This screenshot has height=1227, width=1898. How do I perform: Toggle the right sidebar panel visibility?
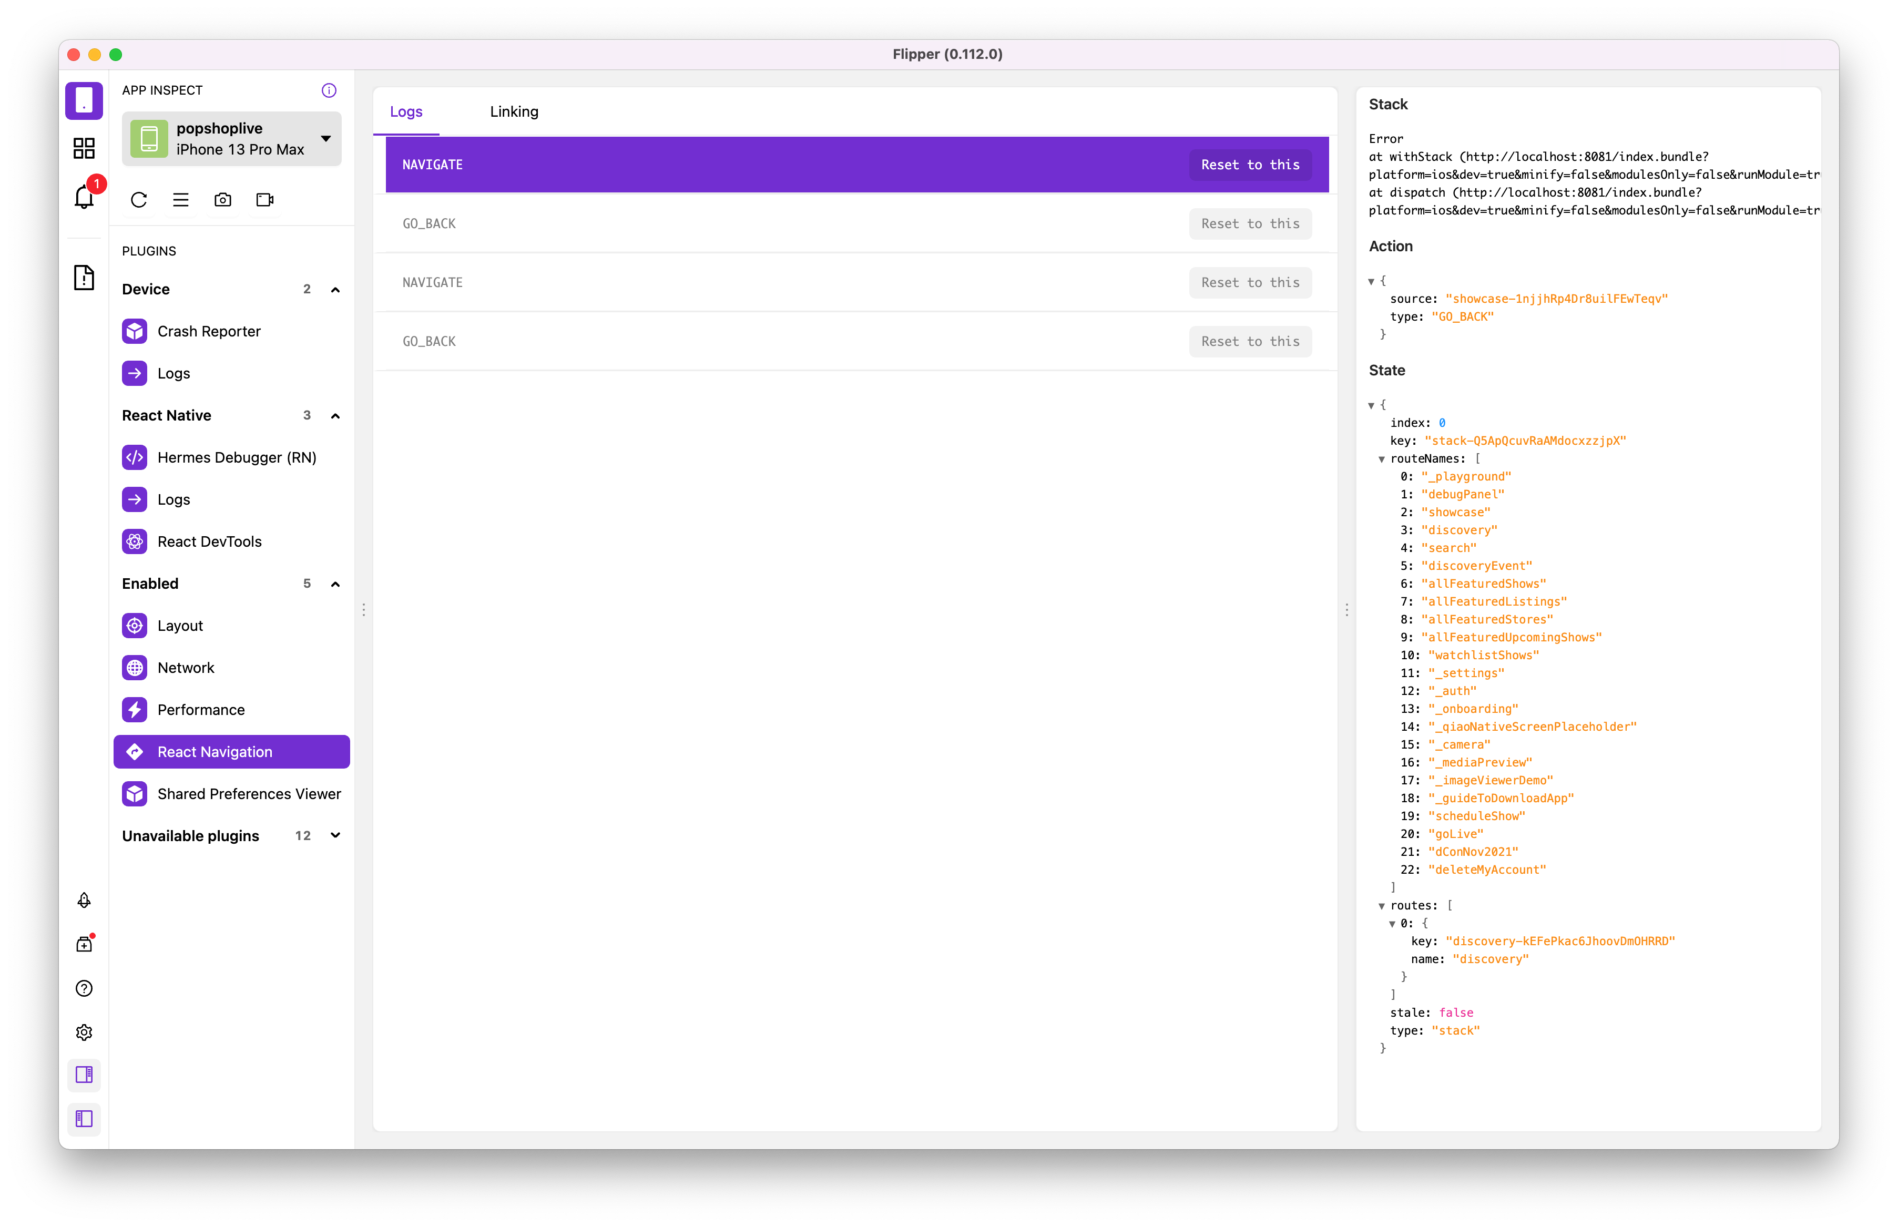85,1075
